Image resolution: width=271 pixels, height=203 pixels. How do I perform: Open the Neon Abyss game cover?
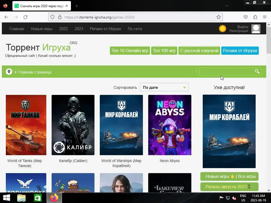pyautogui.click(x=170, y=125)
